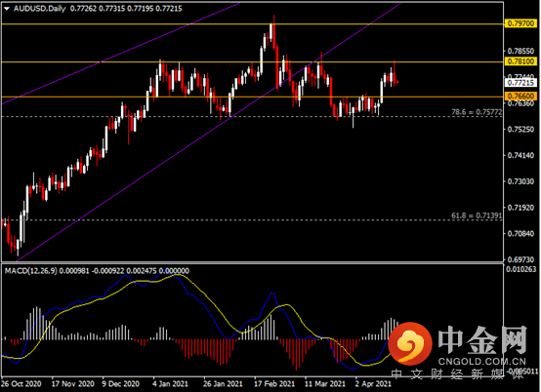
Task: Open the chart dropdown triangle beside AUDUSD
Action: 7,9
